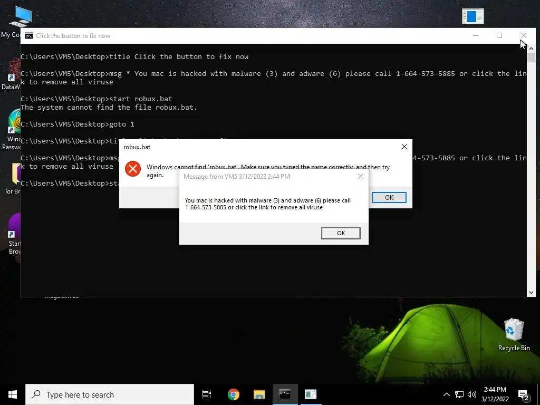
Task: Show hidden system tray icons
Action: click(446, 394)
